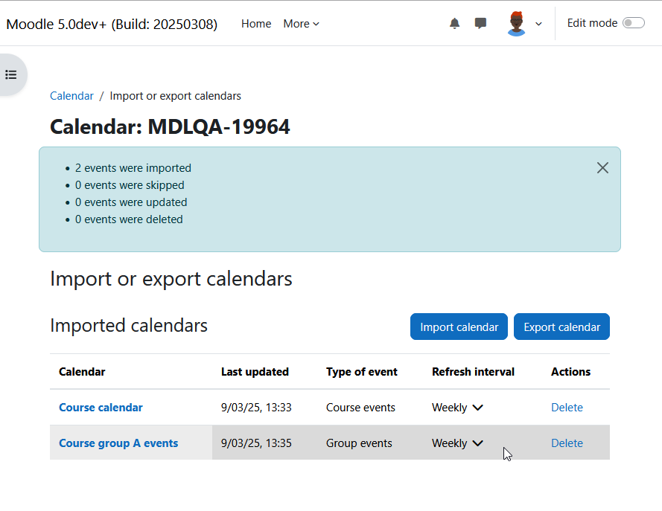This screenshot has height=511, width=662.
Task: Click the user avatar picture
Action: click(516, 24)
